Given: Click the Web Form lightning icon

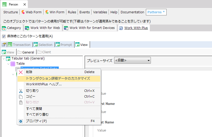Looking at the screenshot, I should click(x=23, y=12).
